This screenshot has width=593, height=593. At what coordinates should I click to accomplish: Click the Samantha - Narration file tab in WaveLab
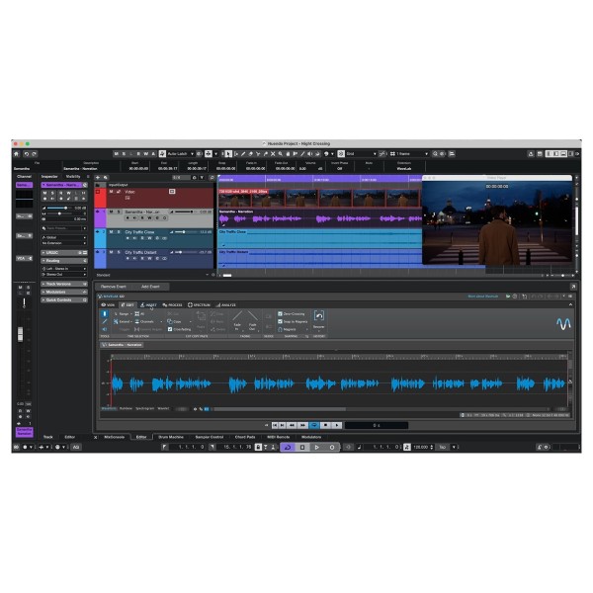(122, 345)
